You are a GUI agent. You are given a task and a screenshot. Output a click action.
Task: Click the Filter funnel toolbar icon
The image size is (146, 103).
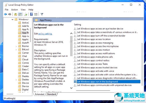coord(42,14)
